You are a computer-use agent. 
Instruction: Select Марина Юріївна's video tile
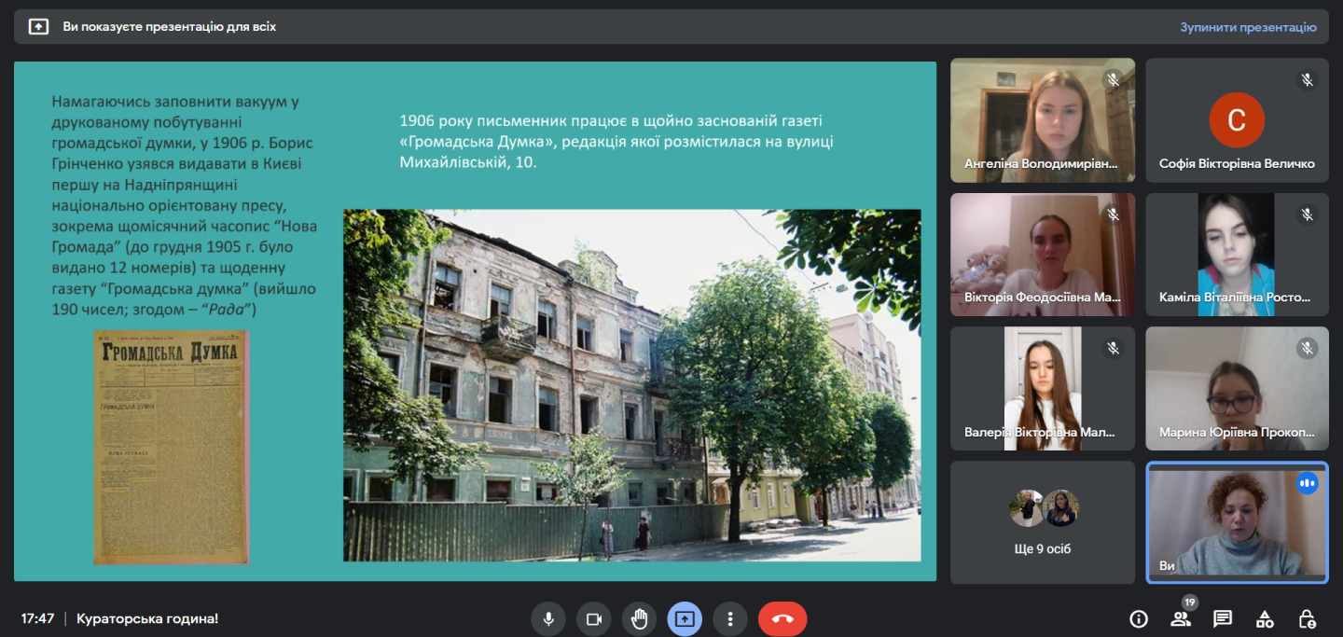point(1237,388)
